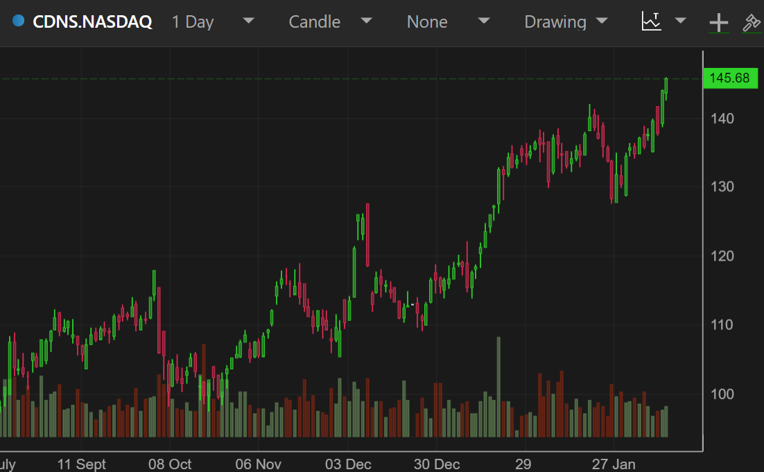Viewport: 764px width, 472px height.
Task: Click the 100 price axis label
Action: 722,394
